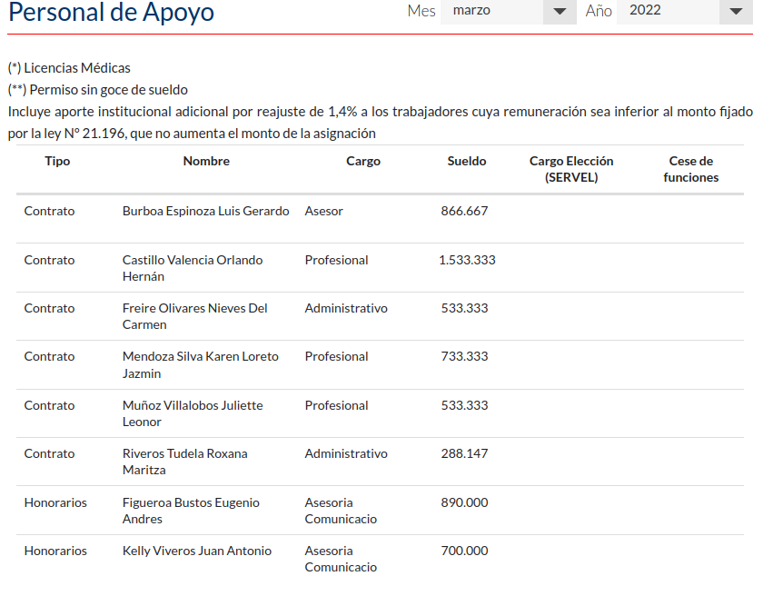
Task: Click the name Freire Olivares Nieves Del Carmen
Action: coord(194,316)
